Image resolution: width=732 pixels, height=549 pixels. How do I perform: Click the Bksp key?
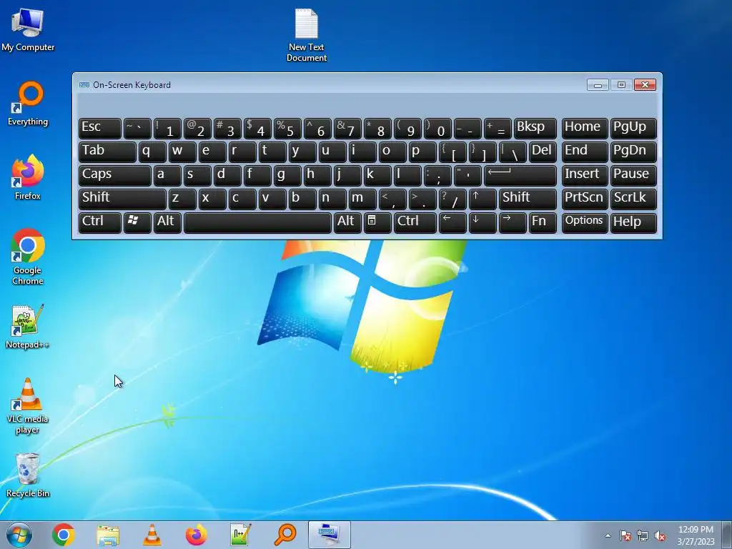click(535, 129)
